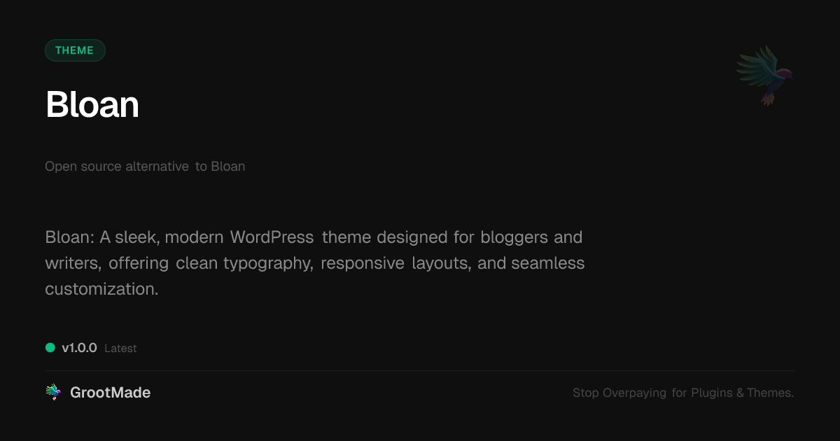Click the horizontal divider line above footer
The height and width of the screenshot is (441, 840).
420,370
